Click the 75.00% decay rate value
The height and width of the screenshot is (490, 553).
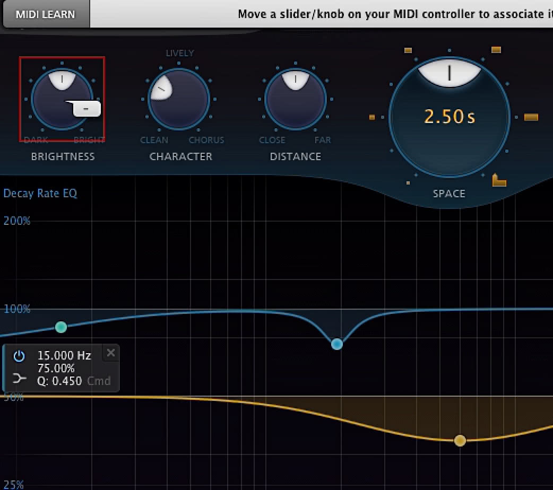point(56,368)
